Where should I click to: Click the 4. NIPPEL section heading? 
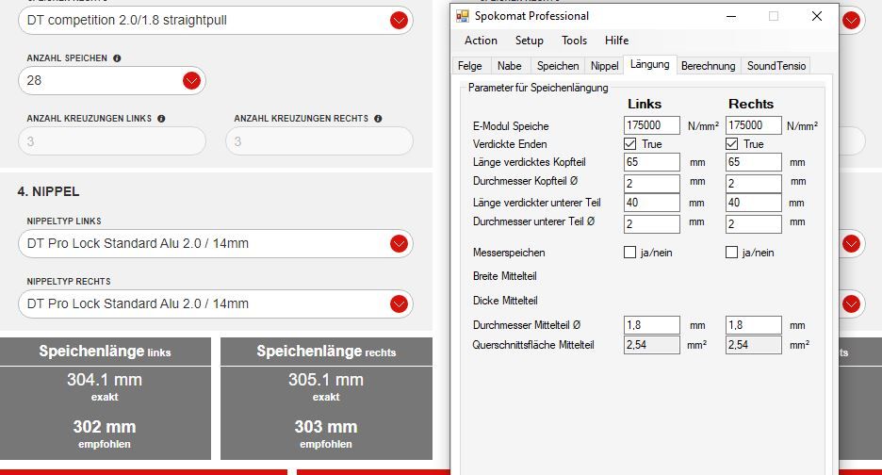pos(48,192)
